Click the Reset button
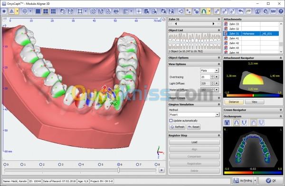The height and width of the screenshot is (186, 285). (194, 127)
